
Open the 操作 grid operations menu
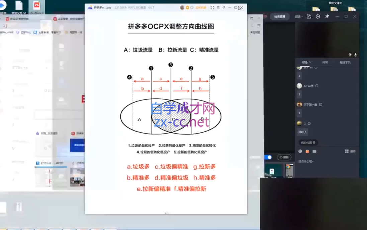tap(350, 151)
